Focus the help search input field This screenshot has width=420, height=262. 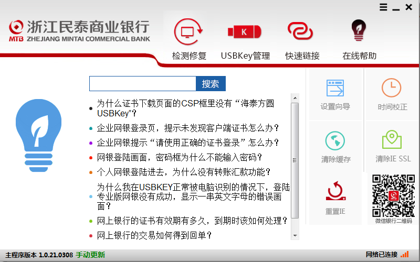click(143, 84)
